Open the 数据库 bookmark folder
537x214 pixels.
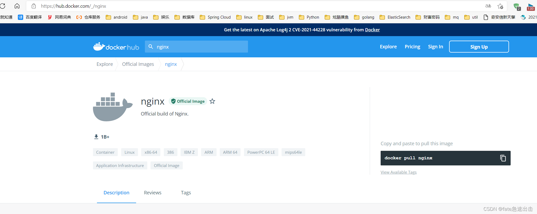[184, 17]
